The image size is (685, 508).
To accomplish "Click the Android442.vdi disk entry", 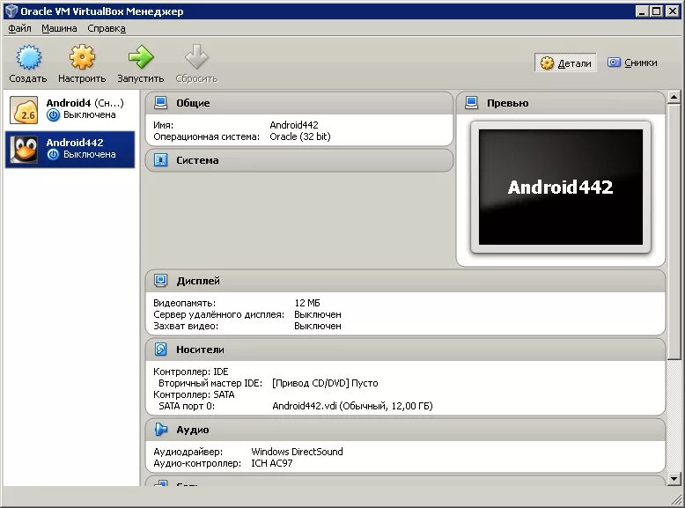I will [352, 406].
